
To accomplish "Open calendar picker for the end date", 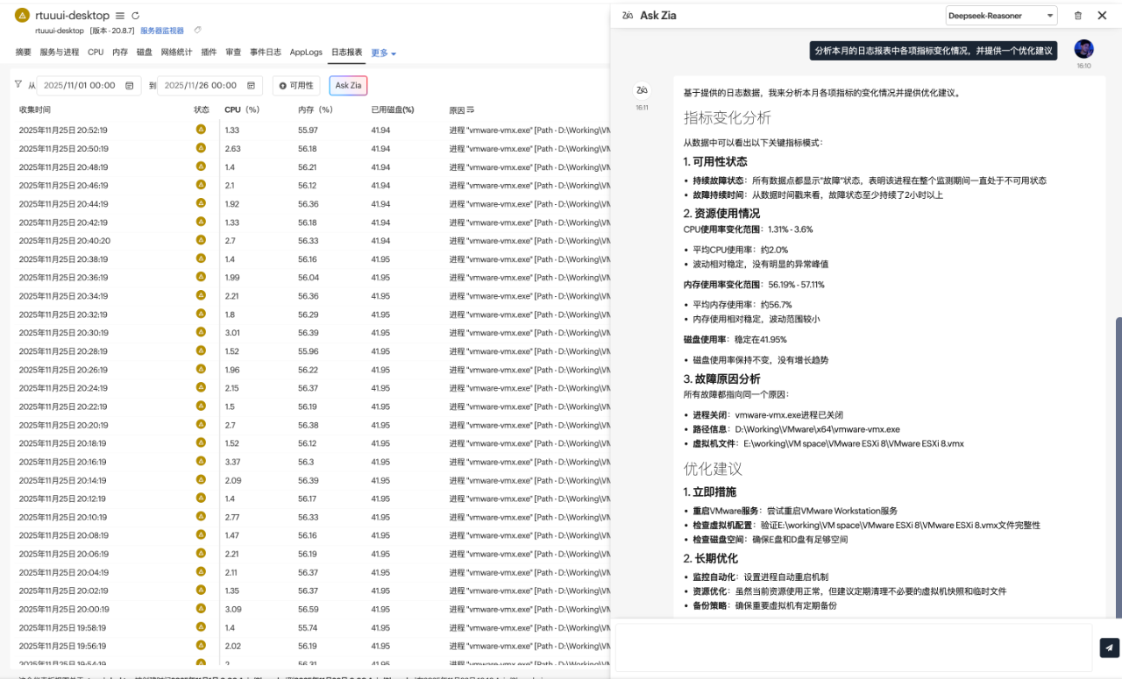I will [x=251, y=86].
